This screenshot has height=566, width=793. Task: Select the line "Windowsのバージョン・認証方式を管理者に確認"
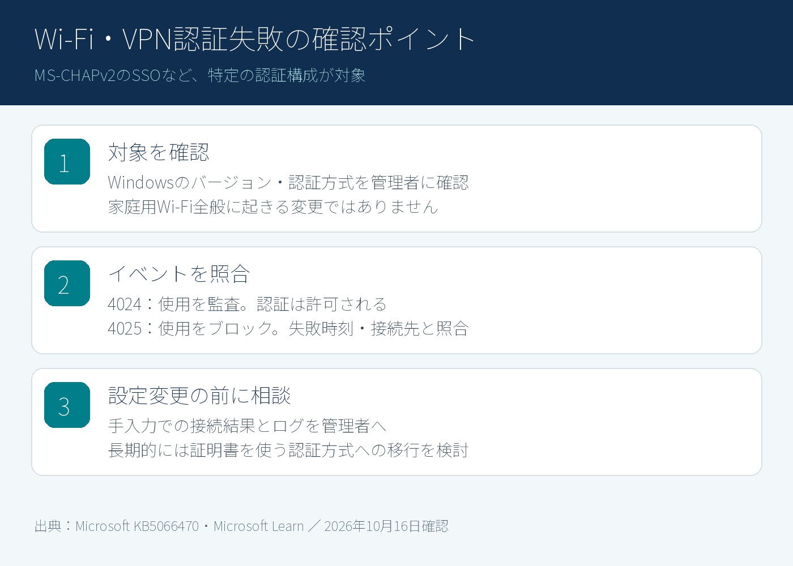point(288,182)
